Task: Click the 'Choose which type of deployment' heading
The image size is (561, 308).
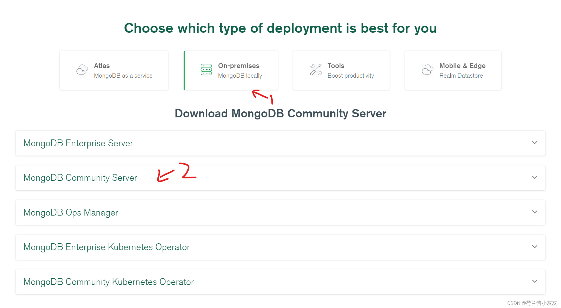Action: (280, 28)
